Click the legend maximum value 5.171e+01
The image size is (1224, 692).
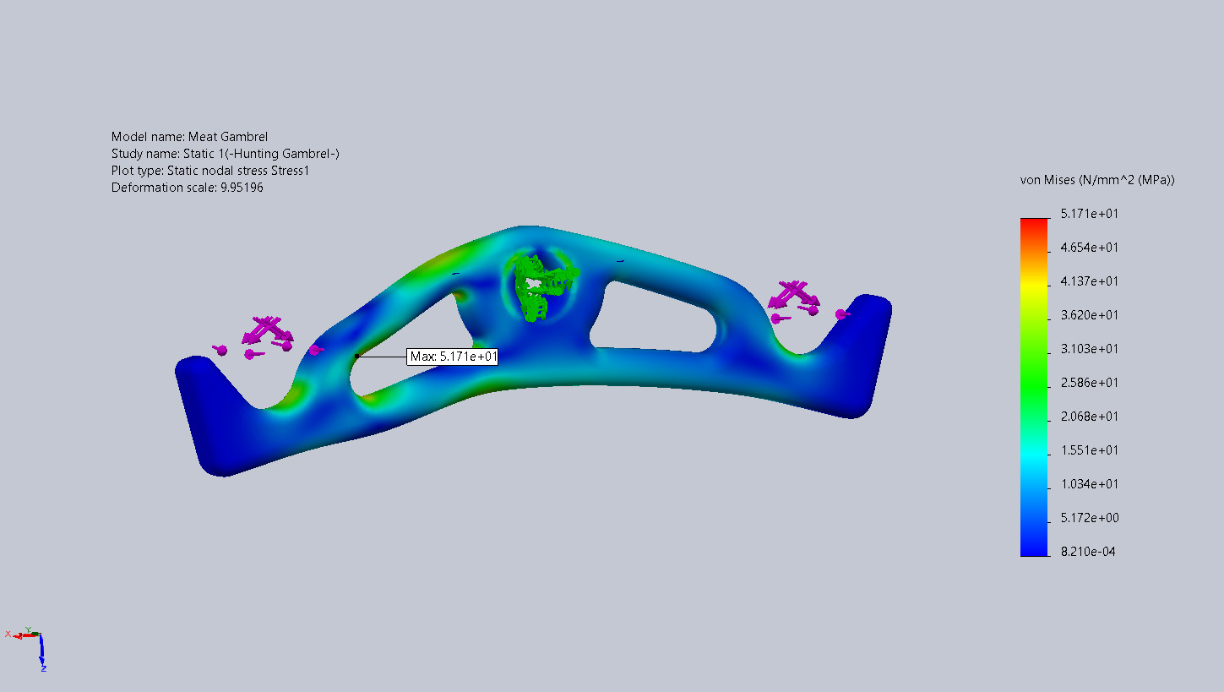coord(1090,214)
